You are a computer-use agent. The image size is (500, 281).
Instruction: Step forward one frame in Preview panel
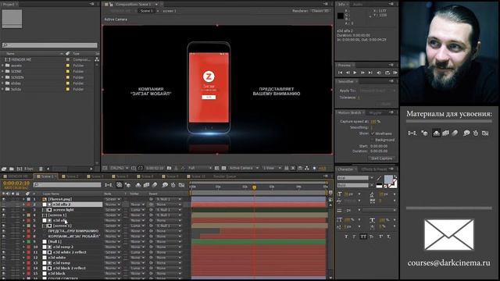362,73
